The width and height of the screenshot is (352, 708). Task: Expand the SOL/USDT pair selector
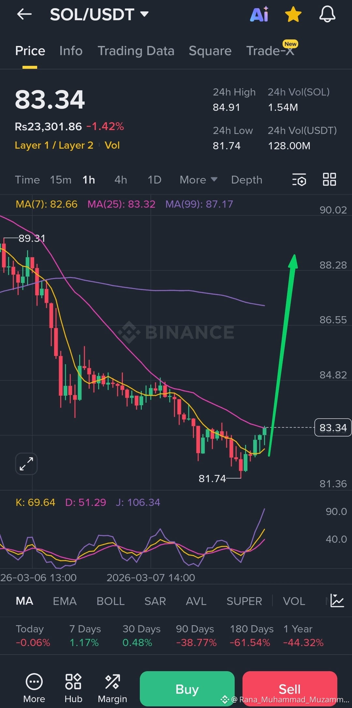tap(99, 14)
